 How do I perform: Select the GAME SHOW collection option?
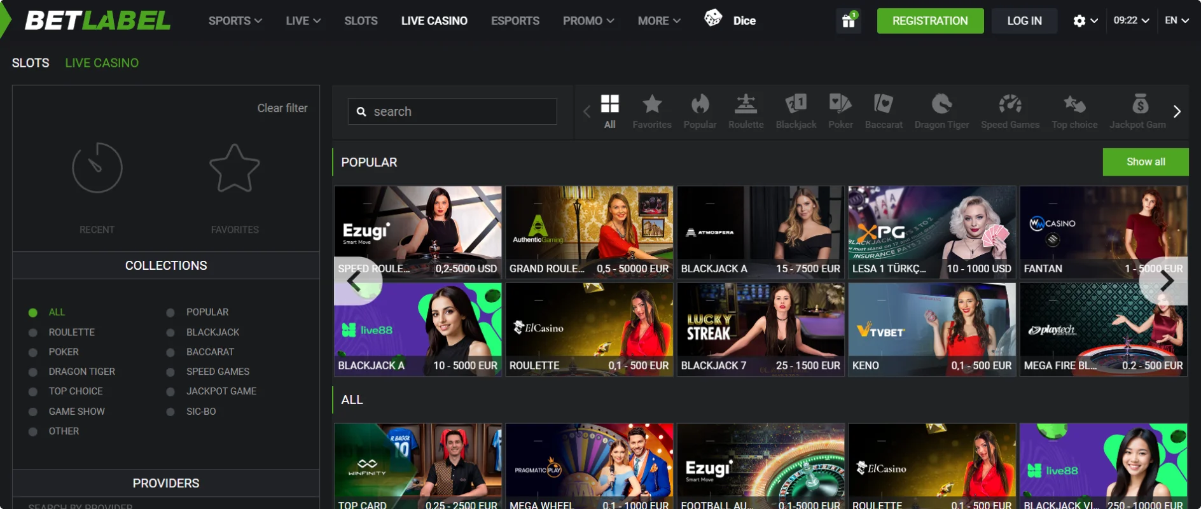click(67, 412)
